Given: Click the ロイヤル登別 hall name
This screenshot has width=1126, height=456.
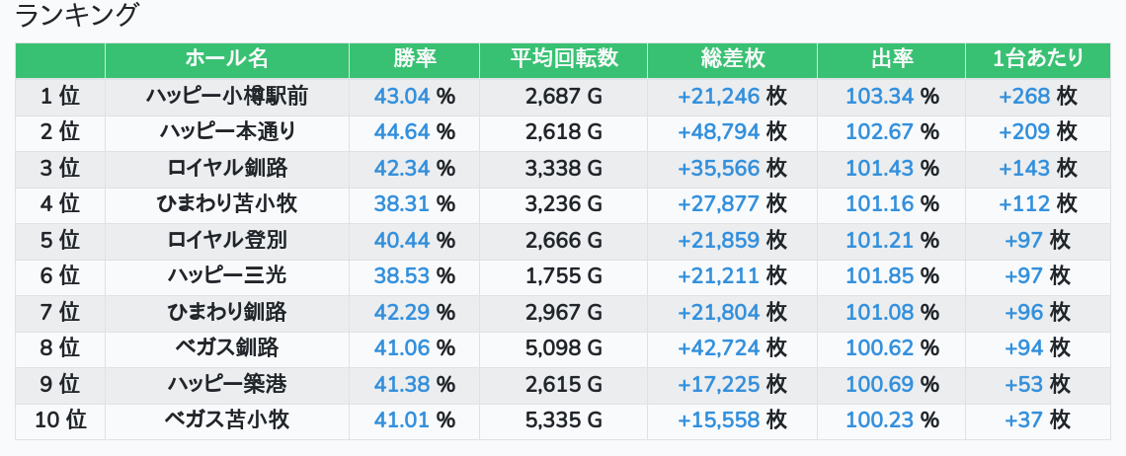Looking at the screenshot, I should coord(226,240).
